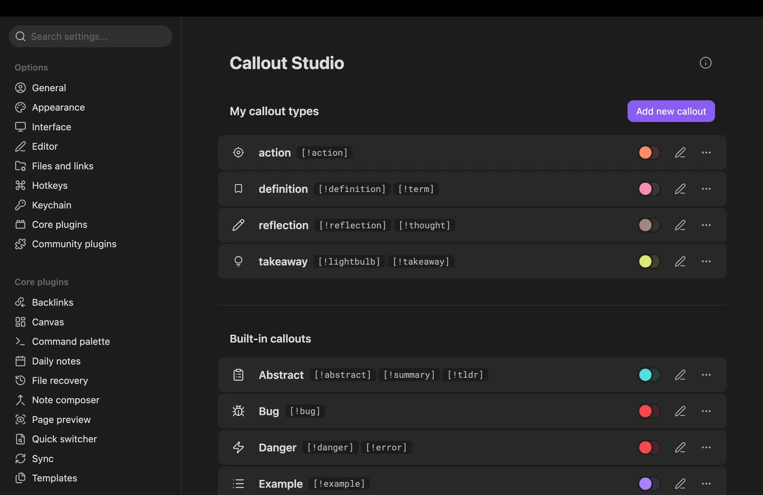Viewport: 763px width, 495px height.
Task: Open Files and links settings
Action: (x=63, y=166)
